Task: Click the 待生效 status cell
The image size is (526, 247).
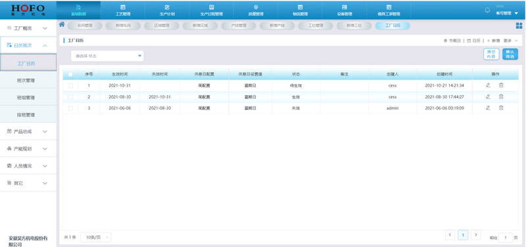Action: tap(296, 85)
